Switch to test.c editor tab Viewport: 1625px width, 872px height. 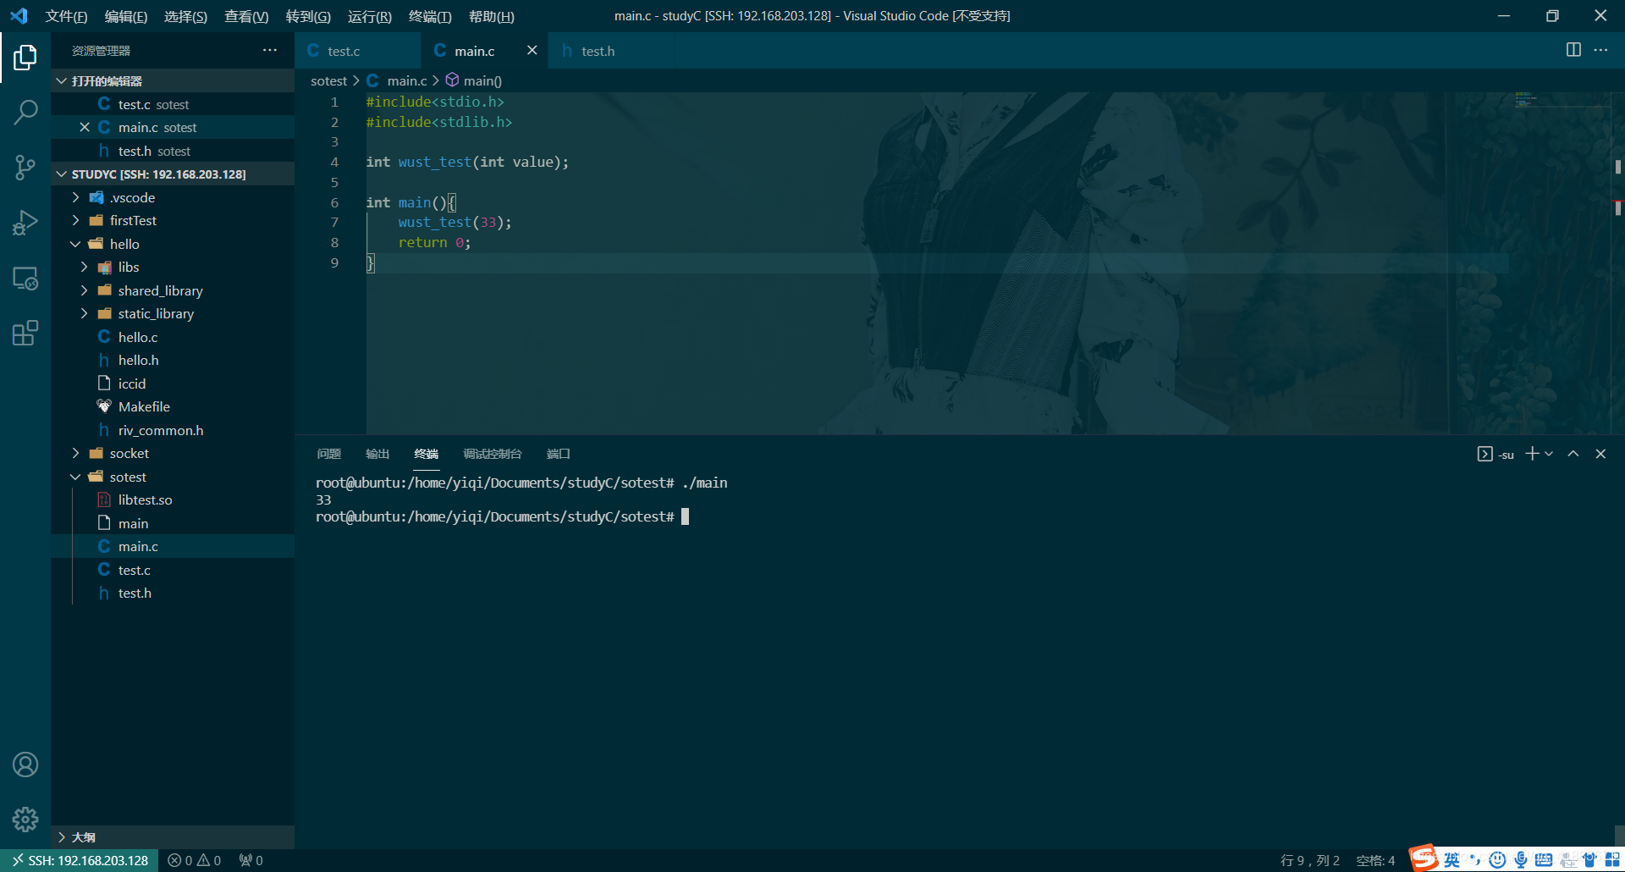[357, 50]
